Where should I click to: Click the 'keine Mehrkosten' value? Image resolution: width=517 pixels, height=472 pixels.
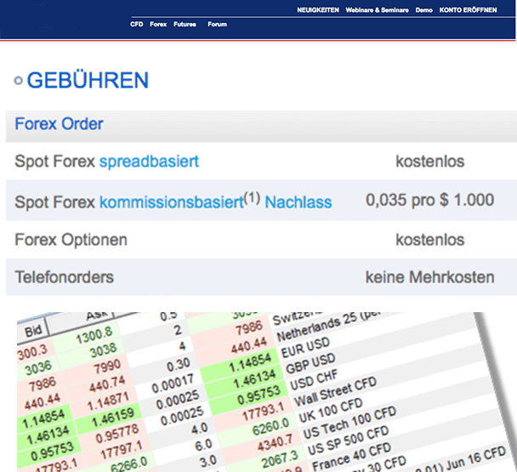coord(429,277)
